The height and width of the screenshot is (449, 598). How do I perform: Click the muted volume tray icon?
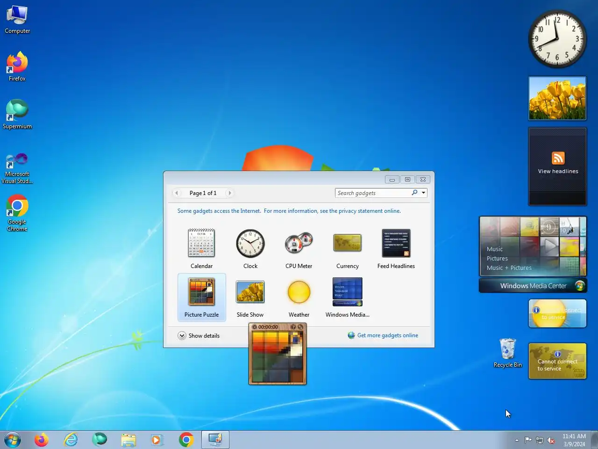pos(551,440)
